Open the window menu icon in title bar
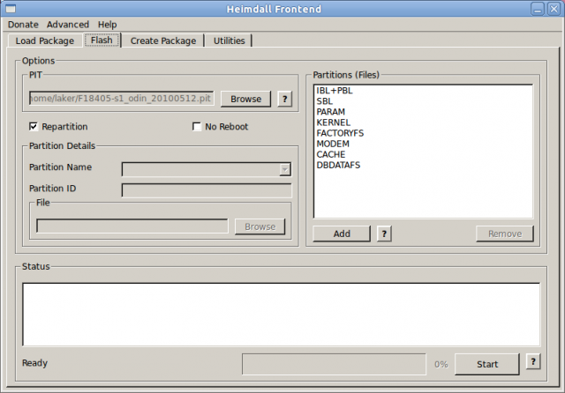Image resolution: width=565 pixels, height=393 pixels. 11,9
